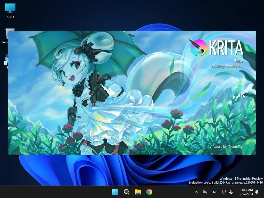Show hidden system tray icons

pos(196,192)
